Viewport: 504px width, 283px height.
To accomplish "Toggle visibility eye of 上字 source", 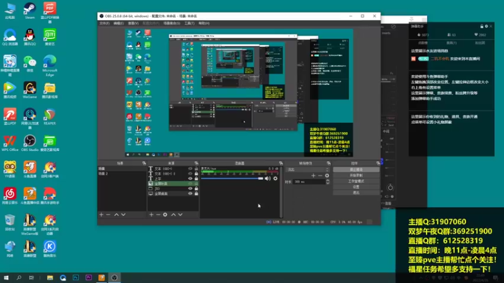I will [190, 179].
